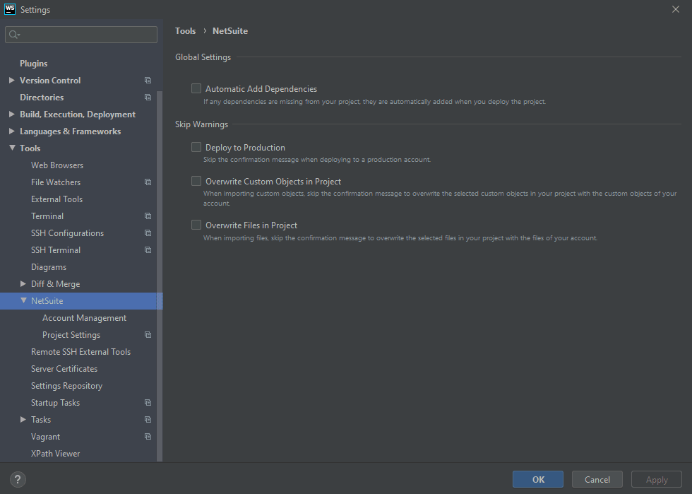Open the Plugins settings page

[34, 63]
